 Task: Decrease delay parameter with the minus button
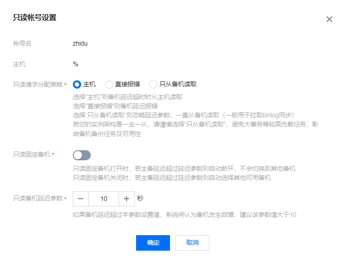click(x=81, y=199)
